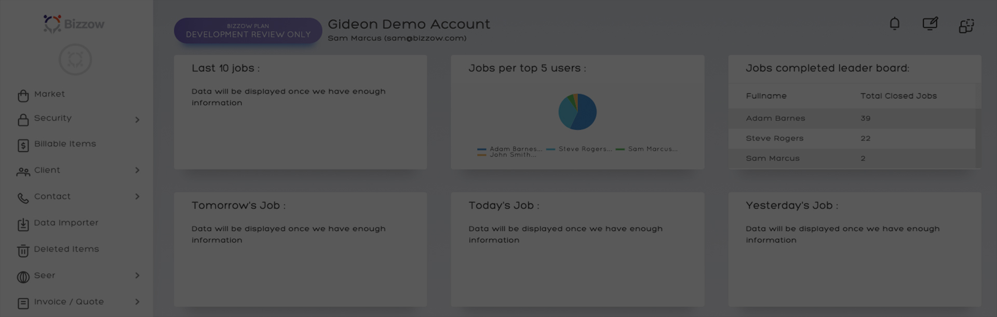Screen dimensions: 997x317
Task: Click the Data Importer download icon
Action: pos(23,224)
